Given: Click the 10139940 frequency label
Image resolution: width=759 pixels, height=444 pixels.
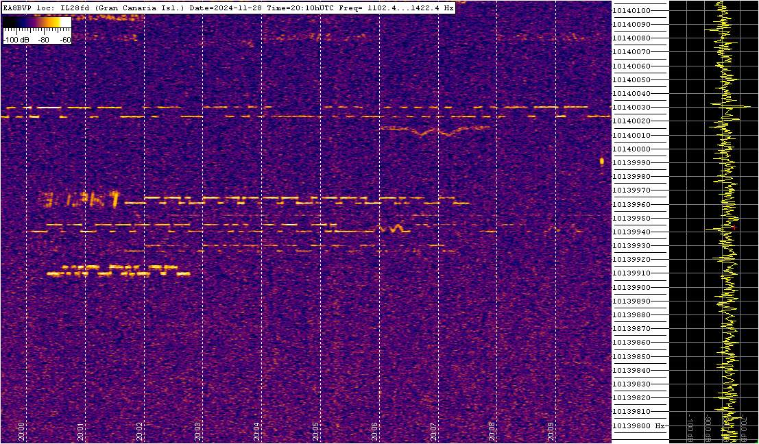Looking at the screenshot, I should [x=631, y=232].
